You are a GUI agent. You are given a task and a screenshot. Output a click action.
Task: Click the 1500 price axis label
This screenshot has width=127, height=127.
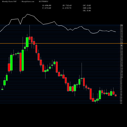coord(121,49)
